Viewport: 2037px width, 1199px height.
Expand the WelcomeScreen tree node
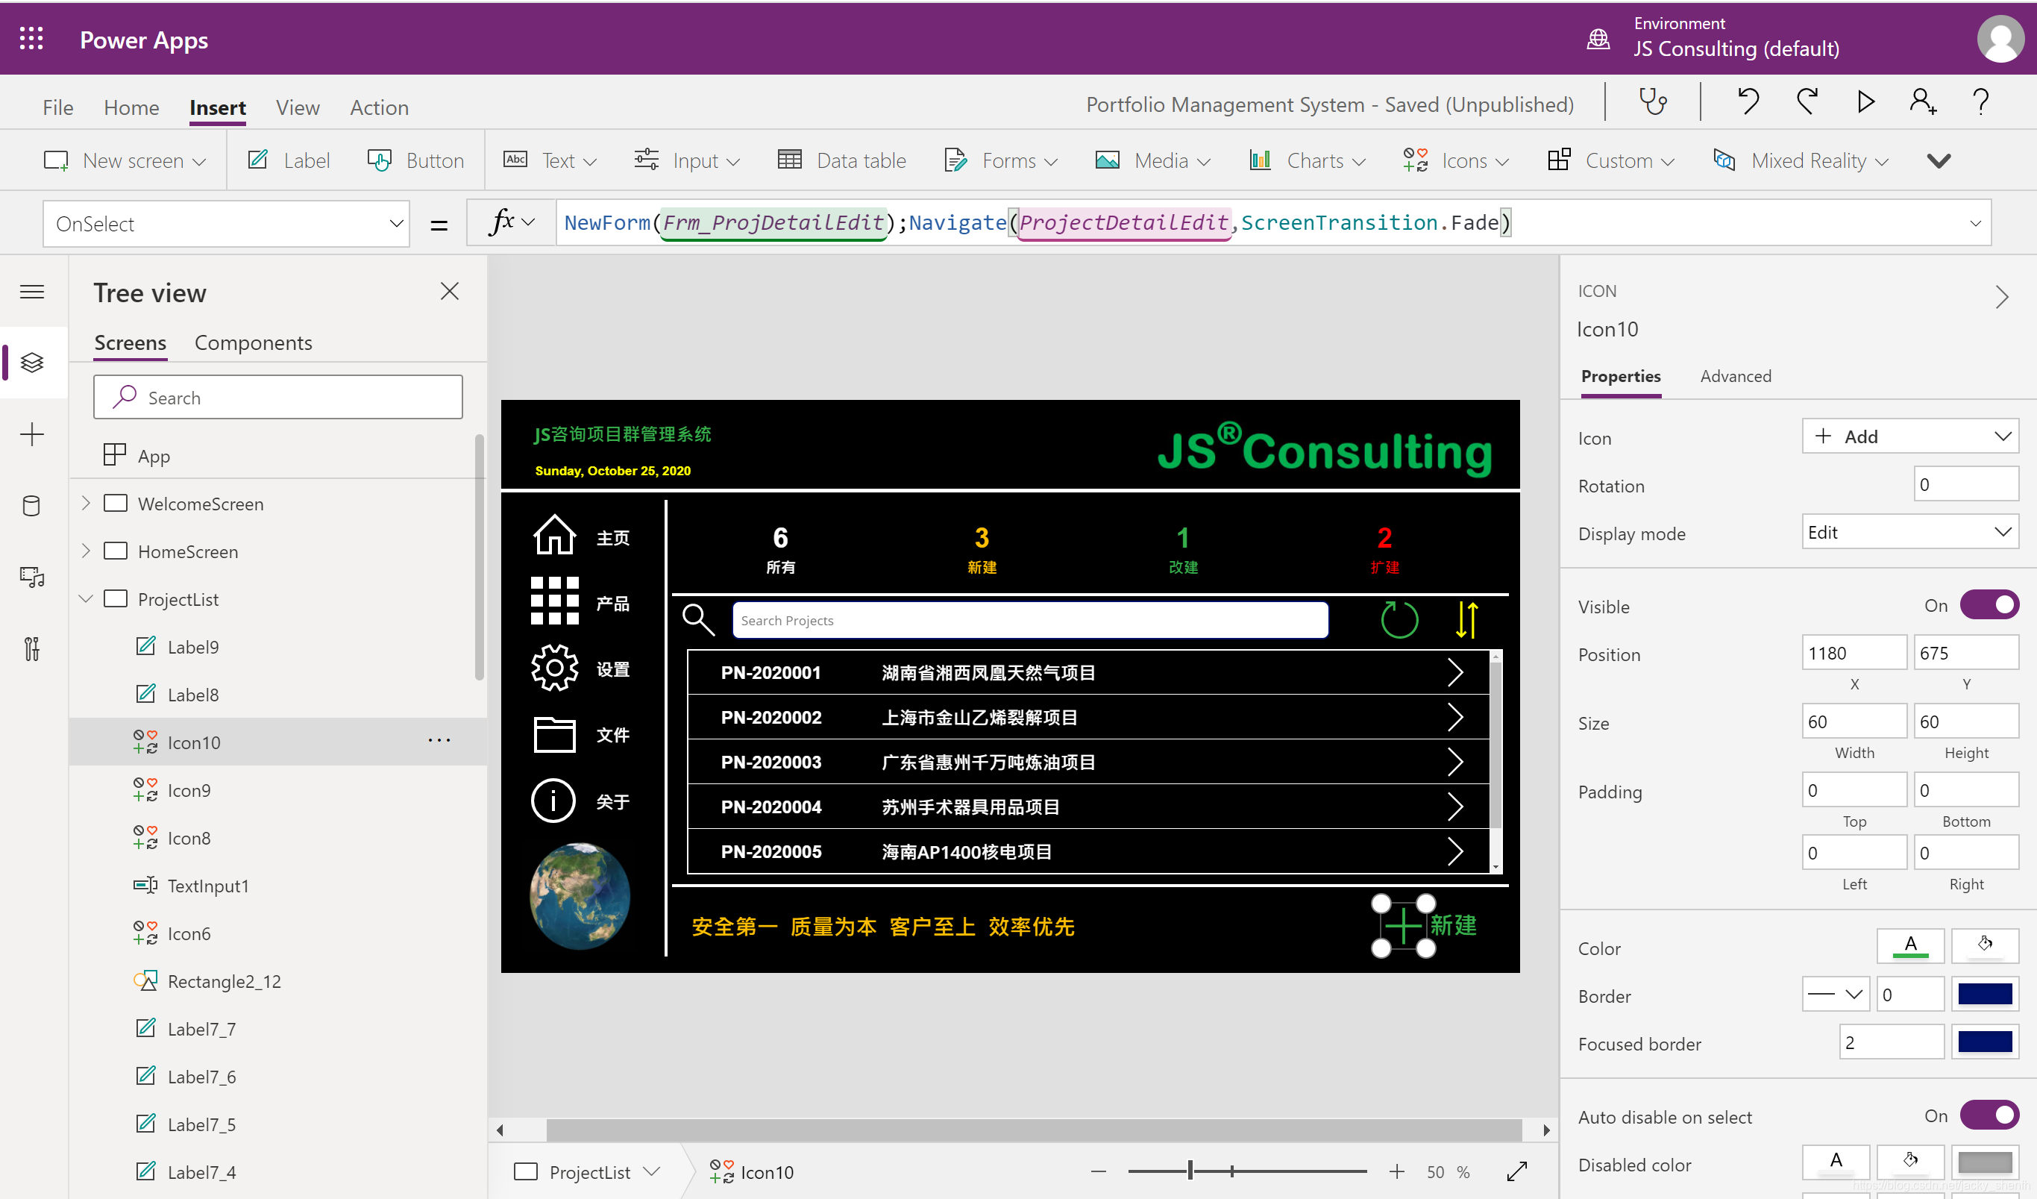click(86, 503)
